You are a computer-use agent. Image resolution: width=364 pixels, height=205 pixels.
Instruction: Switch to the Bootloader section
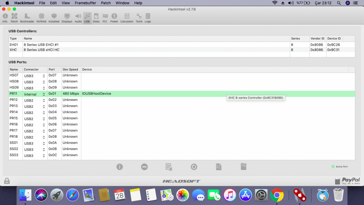click(x=27, y=17)
